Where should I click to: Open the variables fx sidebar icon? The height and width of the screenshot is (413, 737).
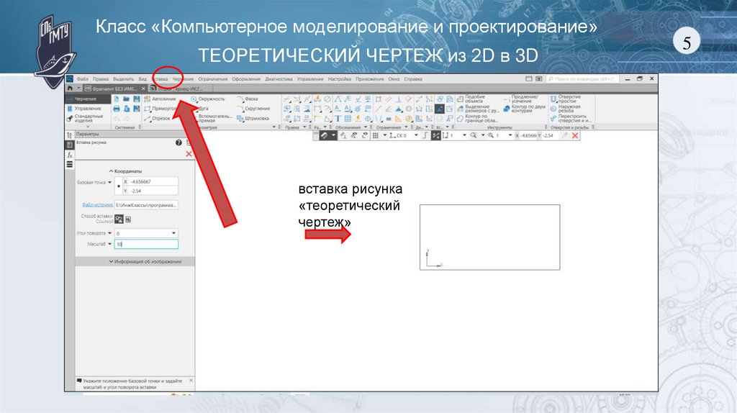pyautogui.click(x=70, y=155)
